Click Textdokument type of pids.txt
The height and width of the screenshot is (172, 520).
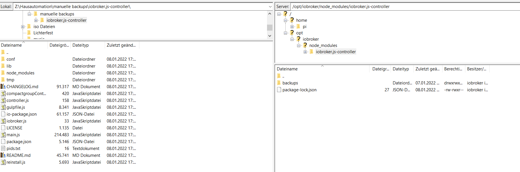[86, 148]
